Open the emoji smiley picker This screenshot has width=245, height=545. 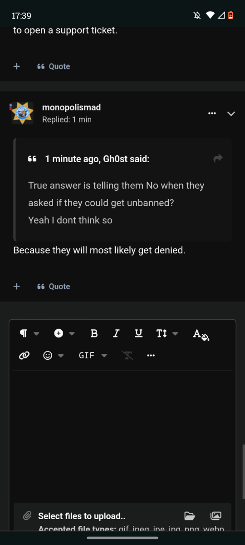click(x=54, y=356)
